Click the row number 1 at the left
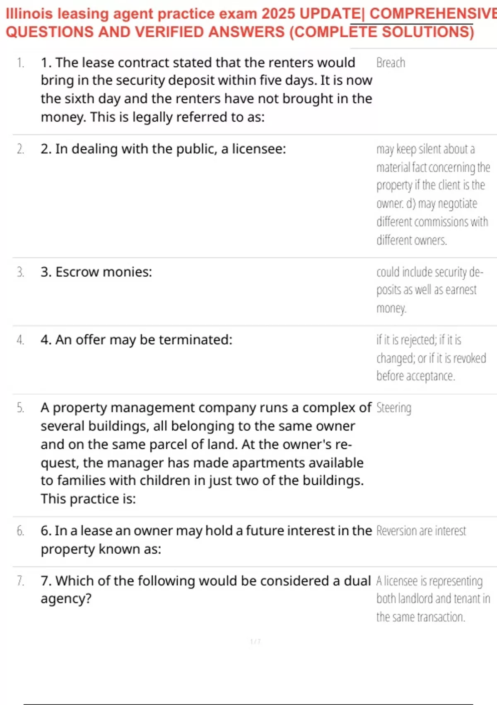The height and width of the screenshot is (705, 497). click(x=20, y=63)
